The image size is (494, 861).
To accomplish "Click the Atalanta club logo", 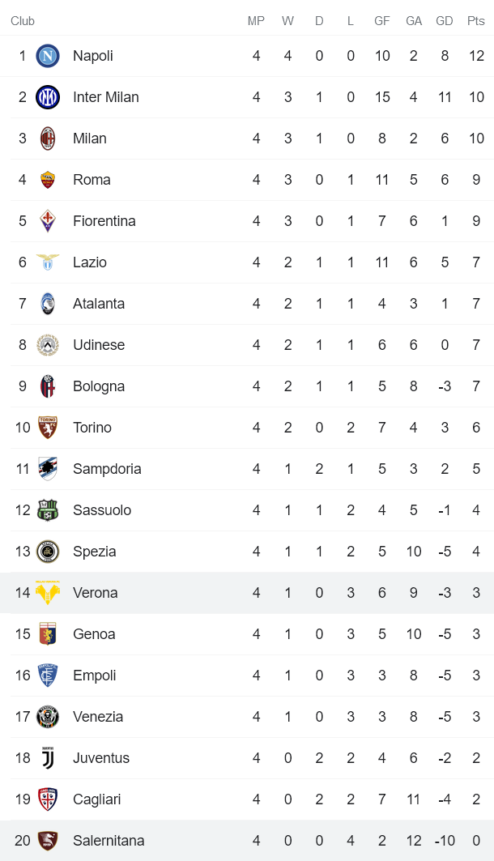I will tap(47, 303).
